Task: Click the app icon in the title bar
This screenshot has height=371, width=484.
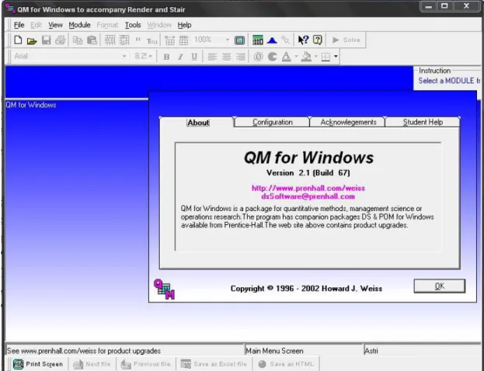Action: tap(10, 9)
